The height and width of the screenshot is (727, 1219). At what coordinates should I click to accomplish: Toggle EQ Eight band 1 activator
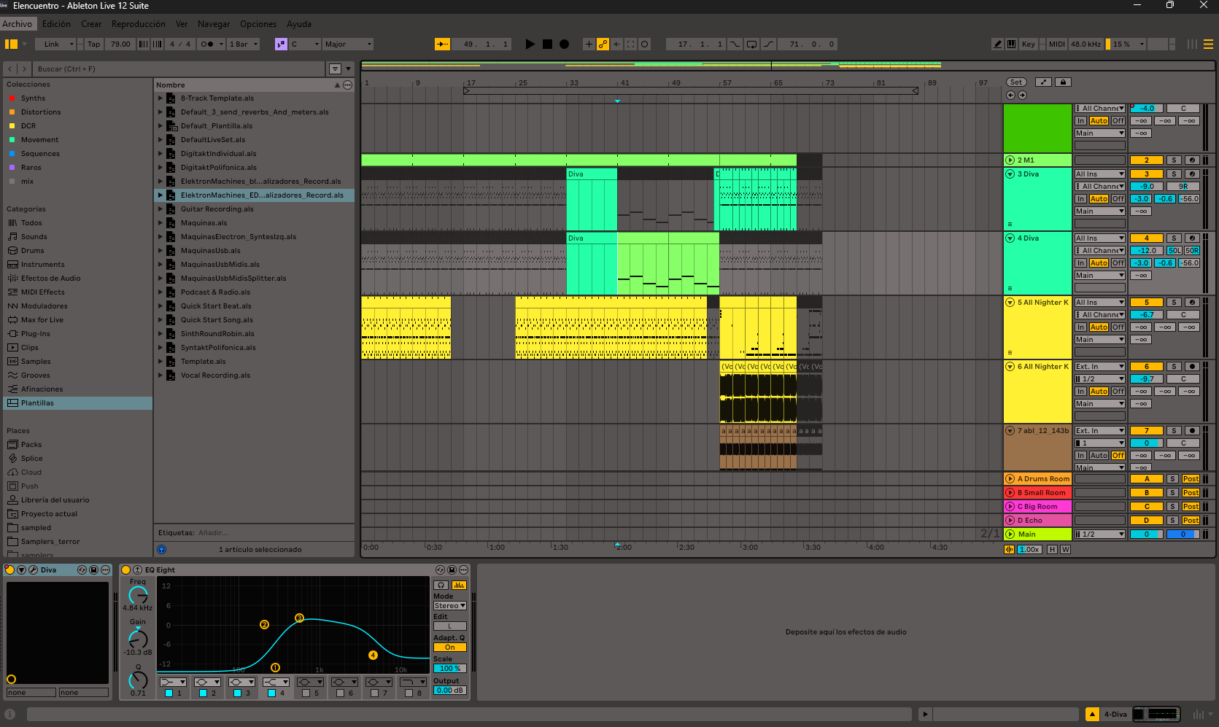pos(169,693)
